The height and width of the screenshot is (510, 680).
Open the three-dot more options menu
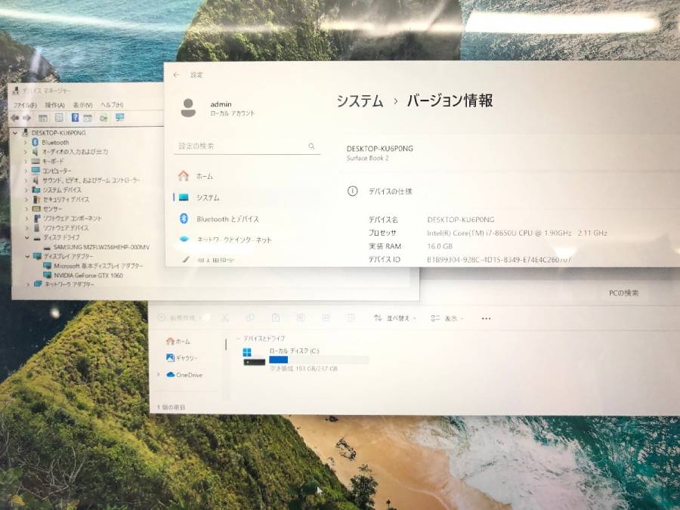[486, 318]
